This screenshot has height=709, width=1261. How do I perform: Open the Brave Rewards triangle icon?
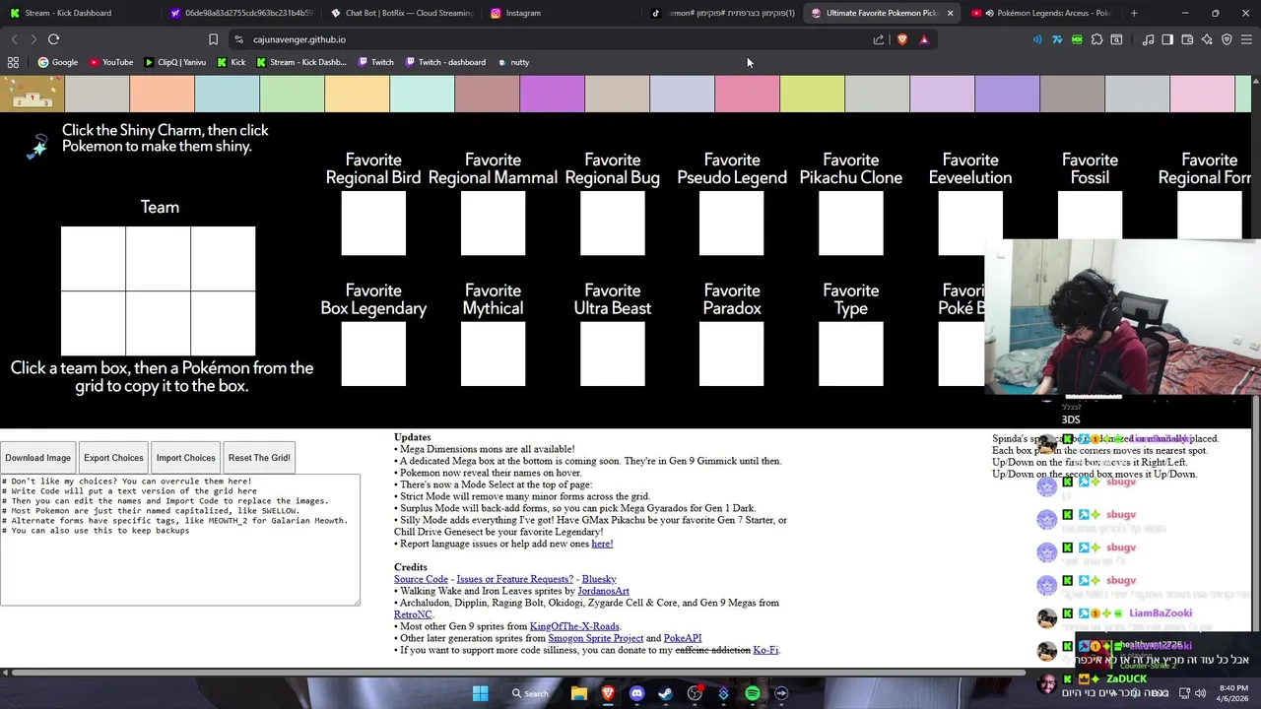click(x=924, y=39)
